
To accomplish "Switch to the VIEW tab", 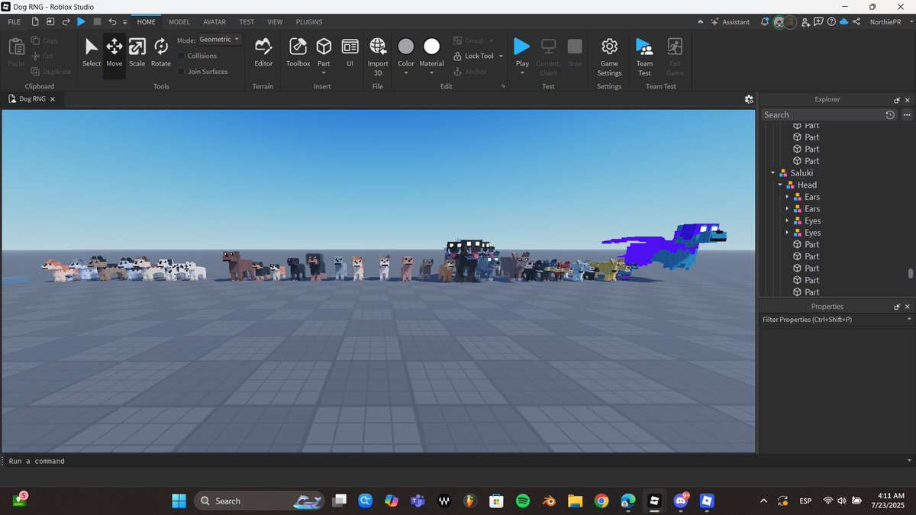I will pyautogui.click(x=275, y=22).
